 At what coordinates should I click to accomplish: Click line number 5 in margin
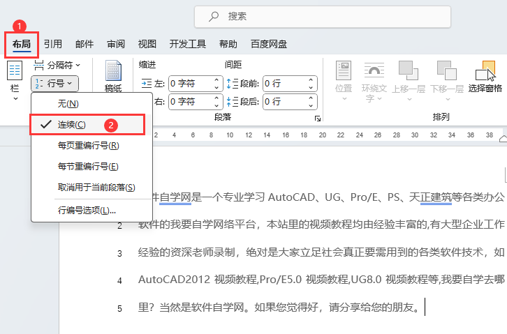(x=119, y=308)
